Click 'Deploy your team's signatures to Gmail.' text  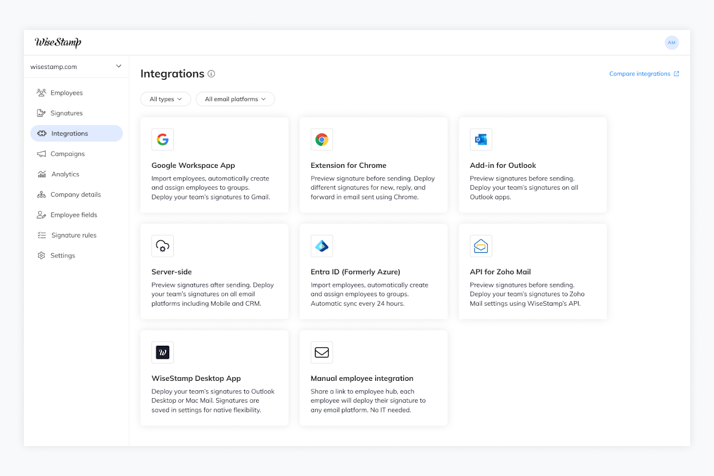click(x=210, y=197)
